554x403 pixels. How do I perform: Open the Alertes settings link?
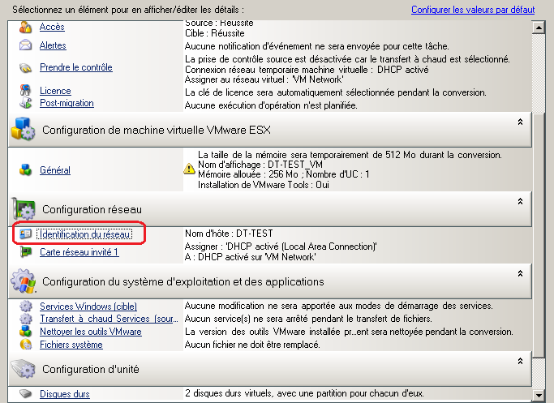click(53, 45)
